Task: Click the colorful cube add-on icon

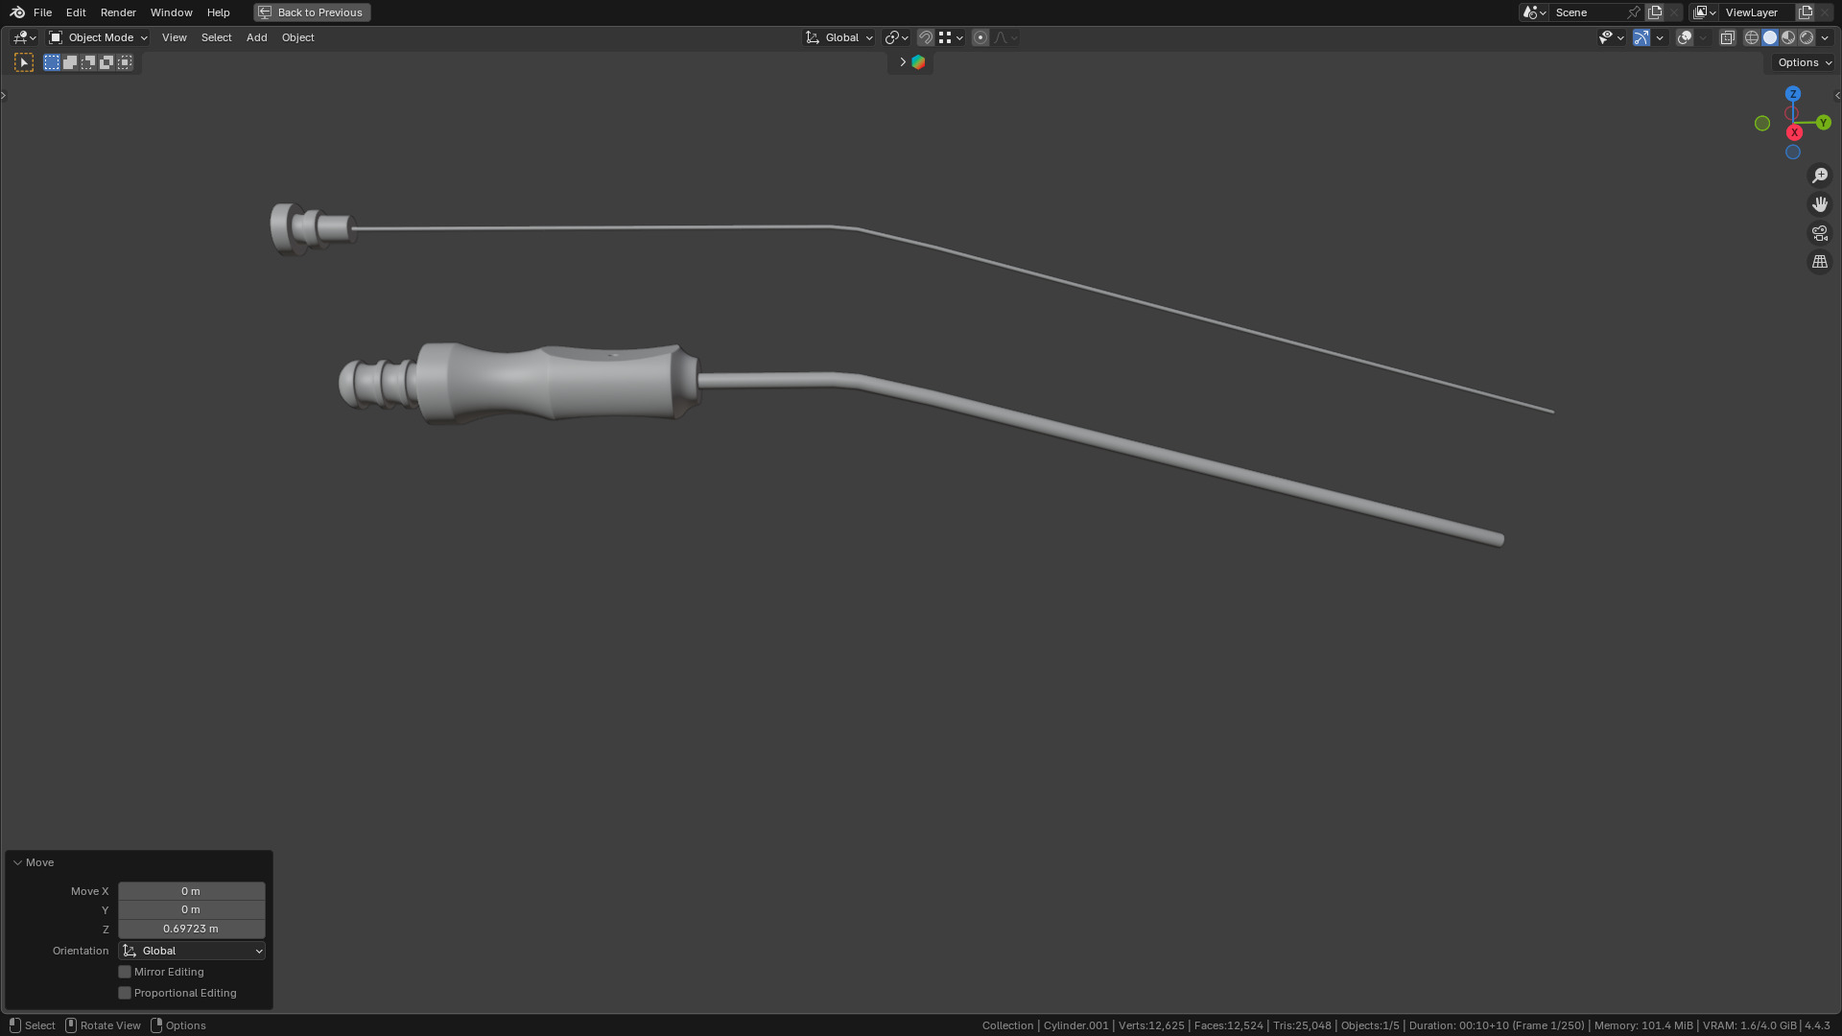Action: click(918, 62)
